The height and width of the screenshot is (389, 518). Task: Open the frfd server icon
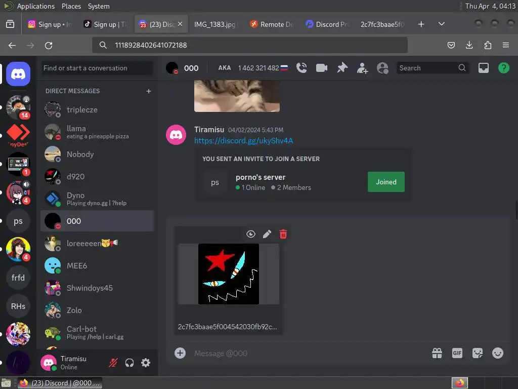click(18, 278)
